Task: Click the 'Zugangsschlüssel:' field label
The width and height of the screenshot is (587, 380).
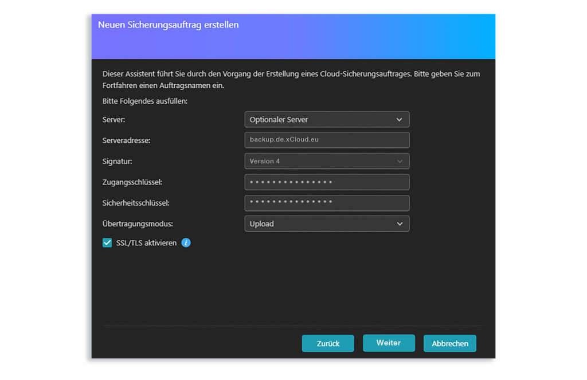Action: pyautogui.click(x=132, y=182)
